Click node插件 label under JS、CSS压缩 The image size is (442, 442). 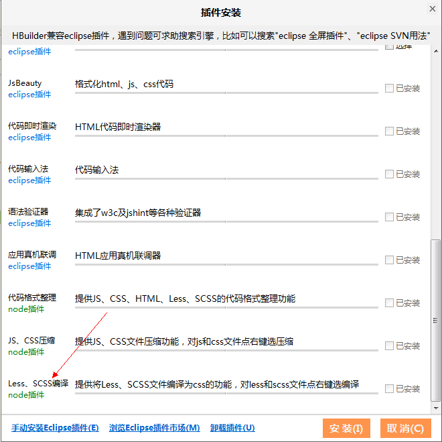(26, 352)
